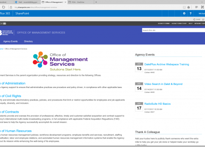205x147 pixels.
Task: Open the Directory navigation item
Action: (x=28, y=41)
